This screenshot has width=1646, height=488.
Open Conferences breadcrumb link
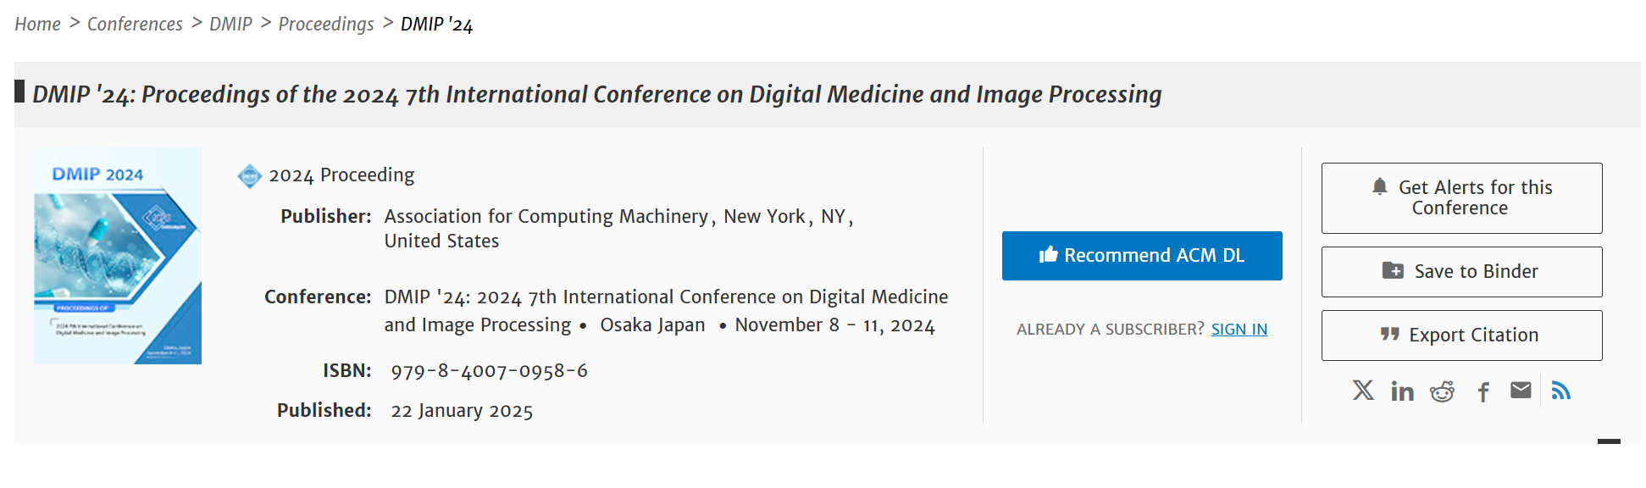[x=135, y=24]
